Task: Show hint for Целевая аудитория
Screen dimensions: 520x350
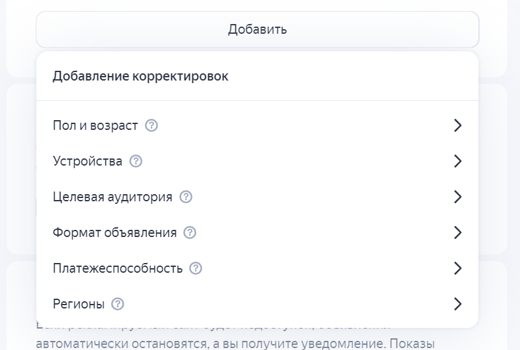Action: (x=186, y=197)
